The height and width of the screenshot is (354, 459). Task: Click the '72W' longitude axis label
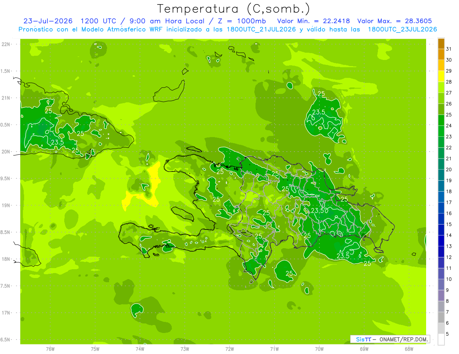(229, 349)
